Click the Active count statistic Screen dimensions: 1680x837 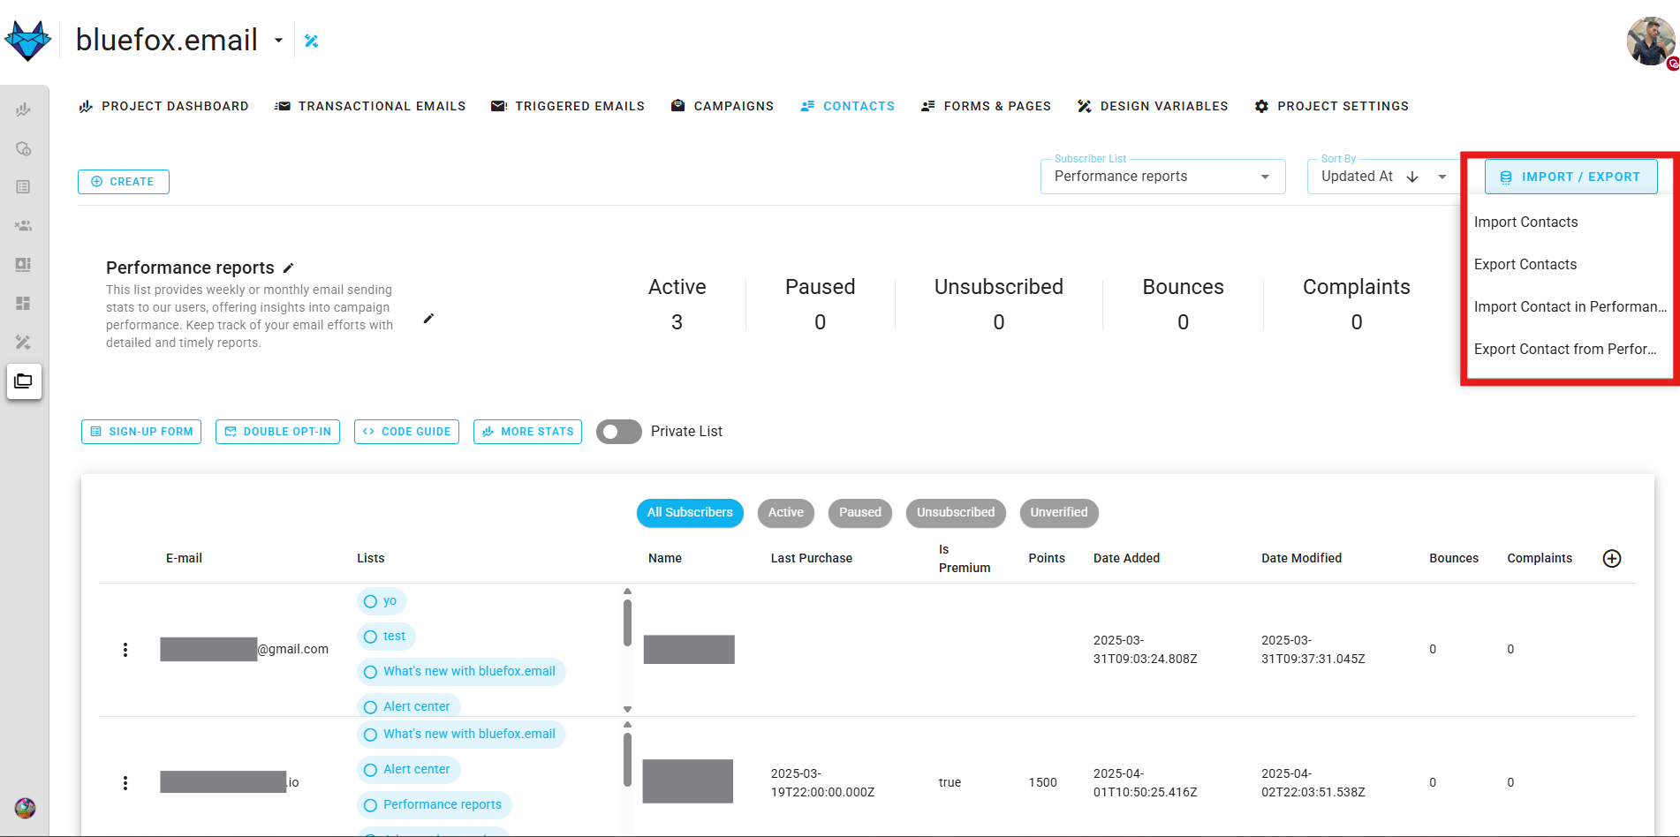(677, 305)
